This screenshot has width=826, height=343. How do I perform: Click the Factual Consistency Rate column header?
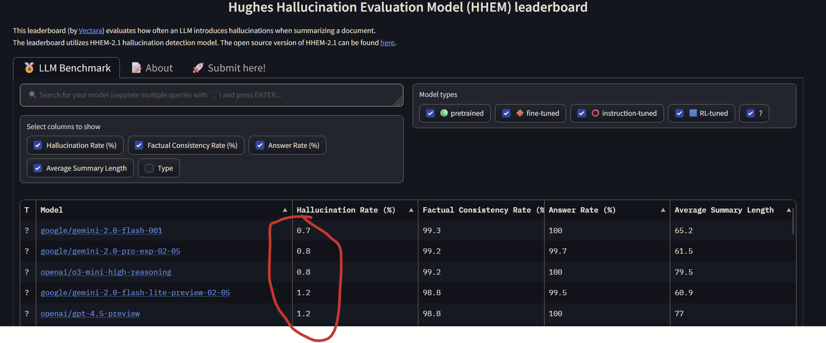click(x=481, y=210)
